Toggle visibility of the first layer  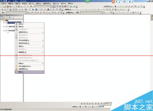pos(6,23)
